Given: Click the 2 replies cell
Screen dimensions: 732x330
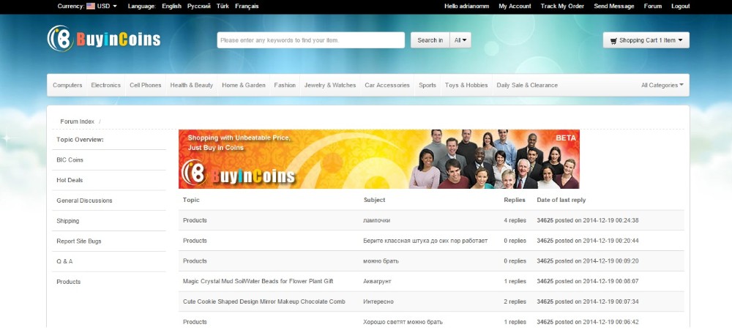Looking at the screenshot, I should pos(515,301).
